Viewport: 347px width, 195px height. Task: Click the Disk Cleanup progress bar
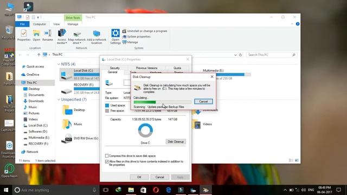pos(162,102)
